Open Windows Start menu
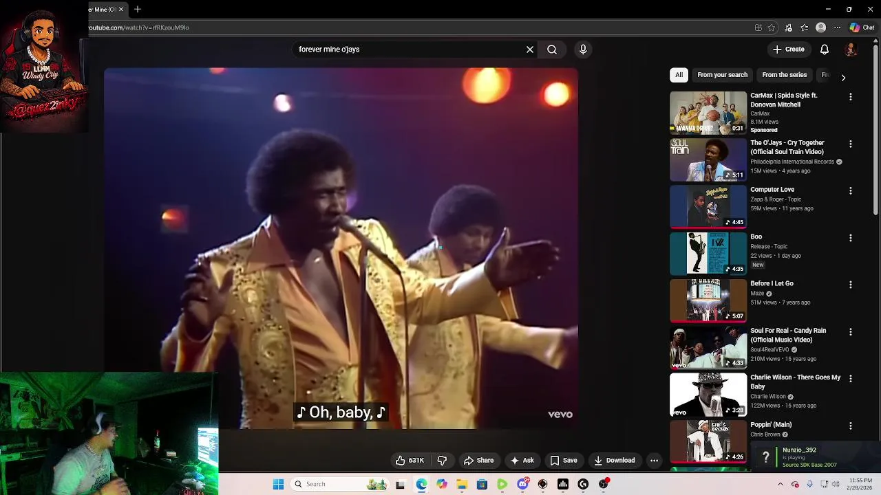The width and height of the screenshot is (881, 495). tap(278, 484)
